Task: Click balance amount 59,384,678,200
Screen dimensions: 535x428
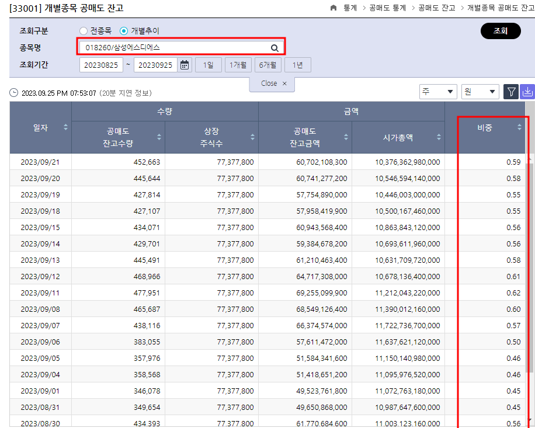Action: coord(322,244)
